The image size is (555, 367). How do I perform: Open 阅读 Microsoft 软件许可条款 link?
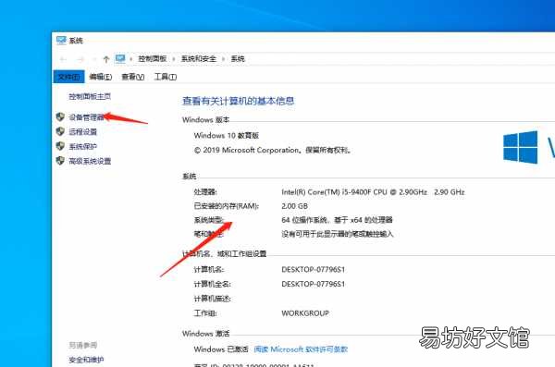click(301, 349)
